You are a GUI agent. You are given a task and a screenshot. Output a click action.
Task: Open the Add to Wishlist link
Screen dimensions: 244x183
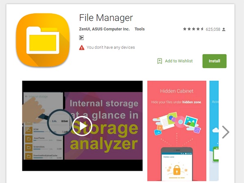click(179, 61)
